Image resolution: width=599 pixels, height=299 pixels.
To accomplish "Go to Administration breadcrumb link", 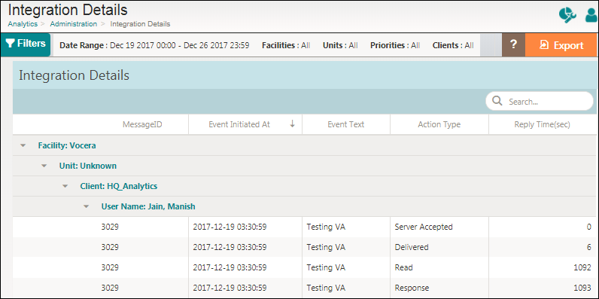I will coord(73,23).
